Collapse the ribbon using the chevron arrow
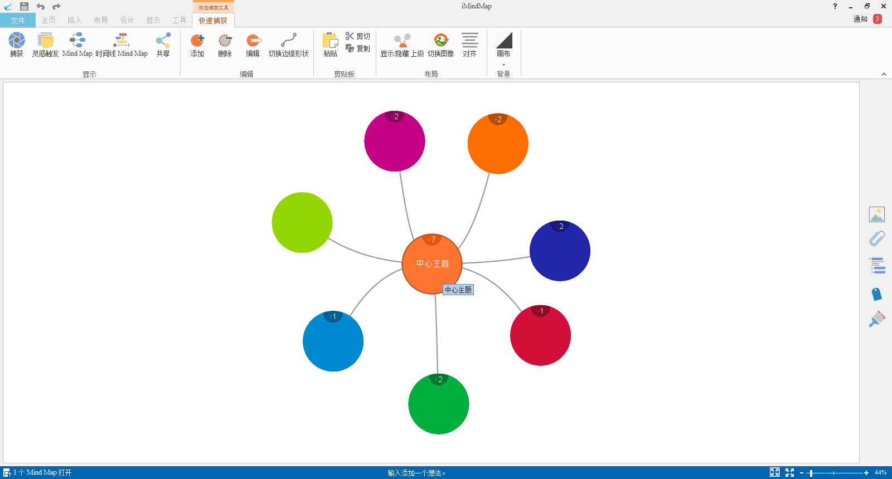Image resolution: width=892 pixels, height=479 pixels. pyautogui.click(x=884, y=74)
